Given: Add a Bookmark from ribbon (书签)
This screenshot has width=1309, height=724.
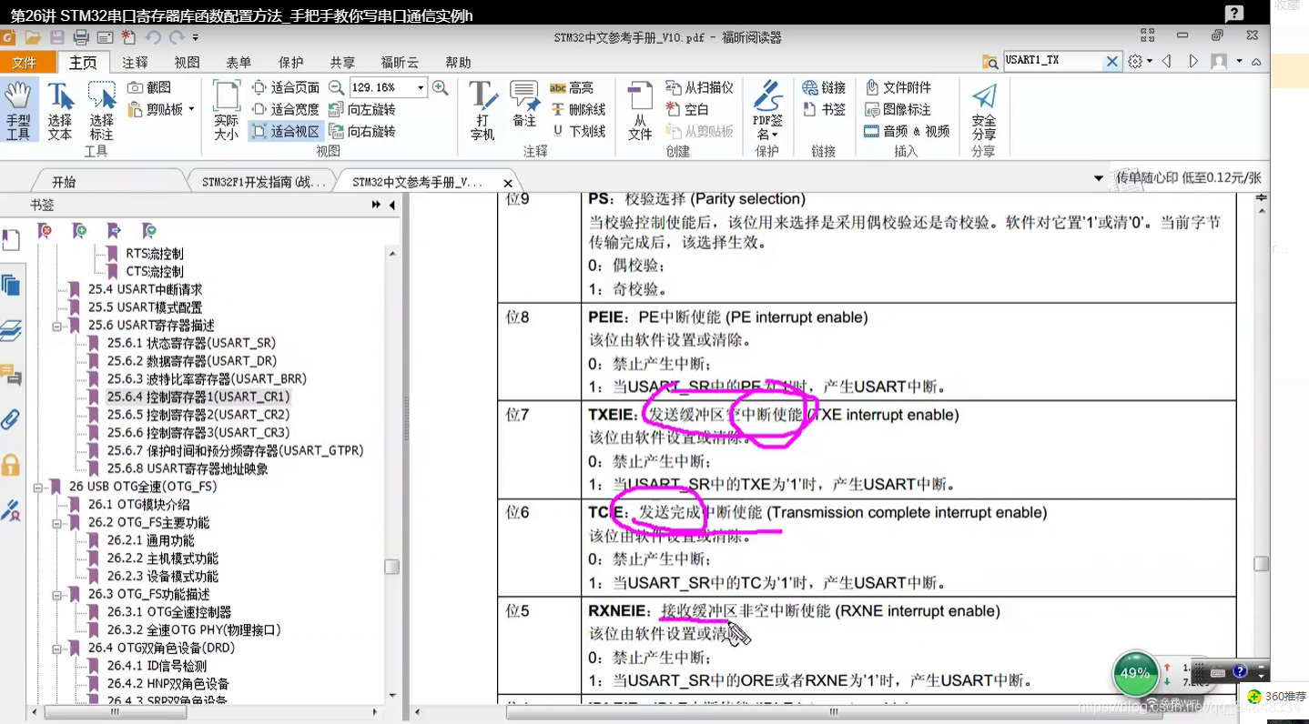Looking at the screenshot, I should coord(824,109).
